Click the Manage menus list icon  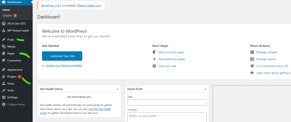click(252, 59)
